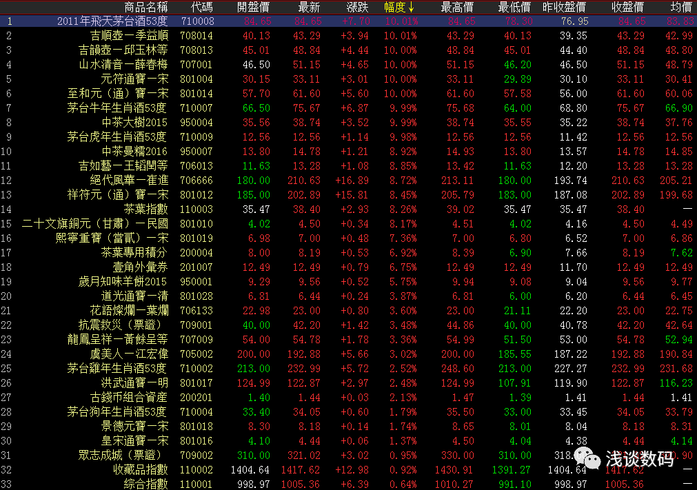Select row 眾志成城（票證）
697x490 pixels.
point(349,456)
